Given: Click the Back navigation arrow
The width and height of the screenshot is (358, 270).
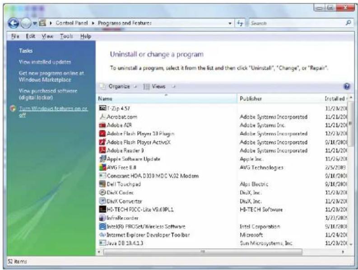Looking at the screenshot, I should (13, 23).
